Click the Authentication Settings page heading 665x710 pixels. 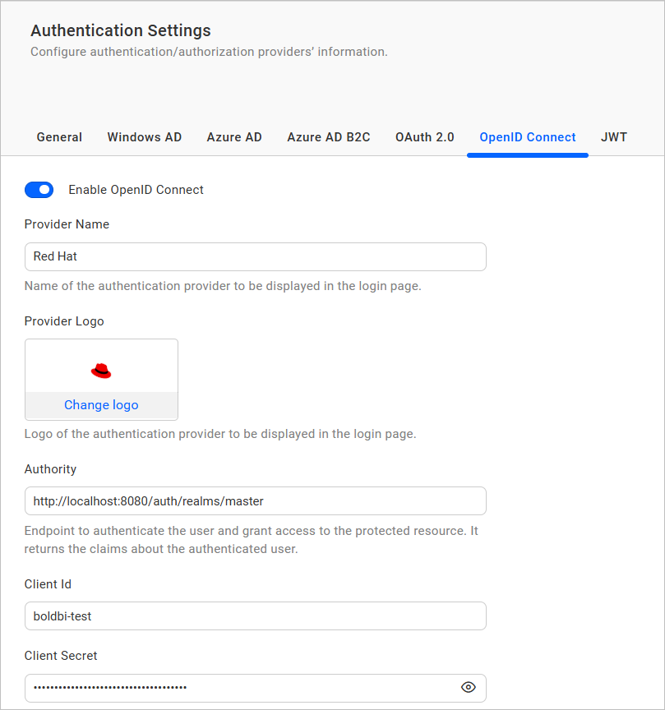coord(120,30)
